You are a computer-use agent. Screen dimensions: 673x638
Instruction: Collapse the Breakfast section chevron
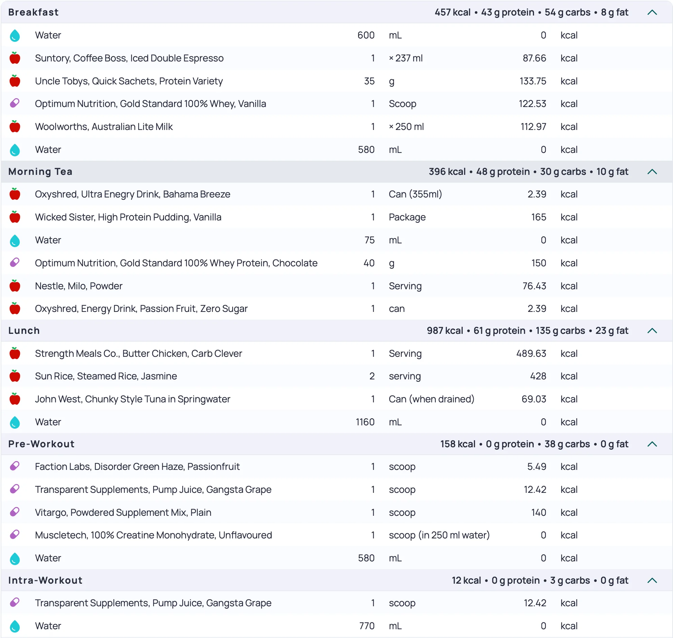point(652,12)
